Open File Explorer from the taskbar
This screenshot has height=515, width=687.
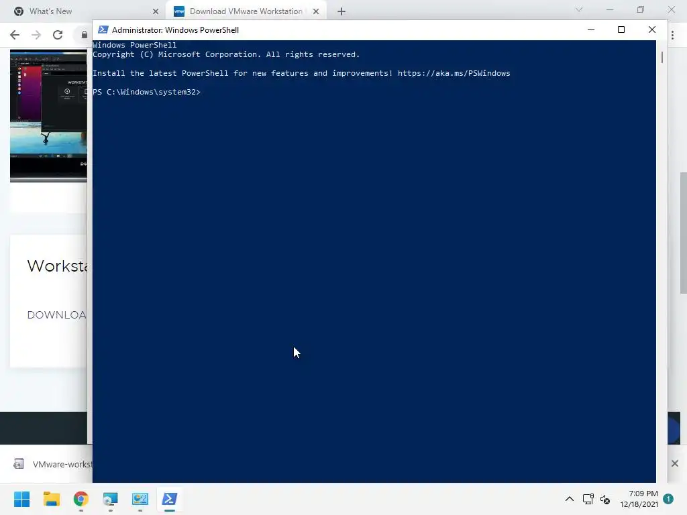[51, 499]
